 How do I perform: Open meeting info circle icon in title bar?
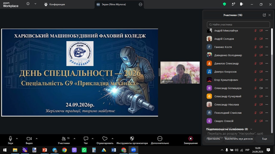(x=28, y=4)
